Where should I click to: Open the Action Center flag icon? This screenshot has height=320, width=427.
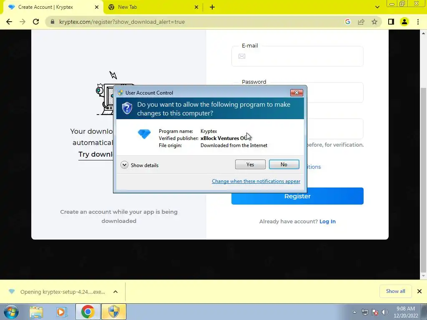coord(375,312)
